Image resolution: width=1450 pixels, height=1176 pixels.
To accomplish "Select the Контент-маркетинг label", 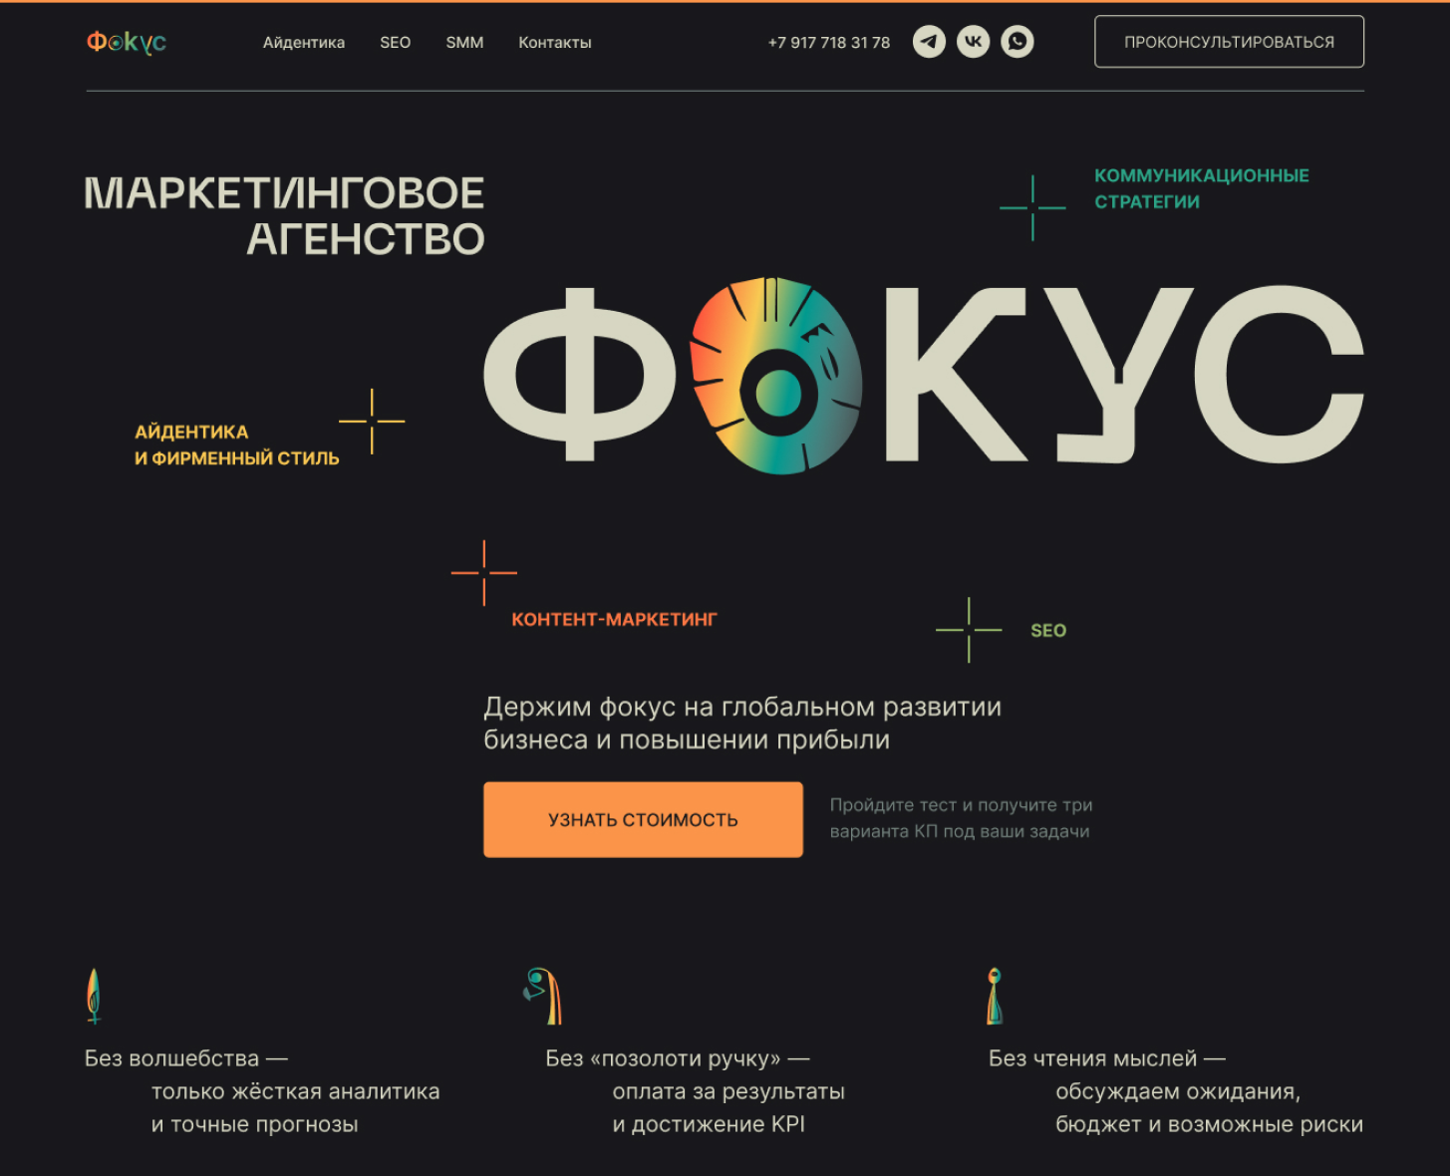I will (614, 619).
